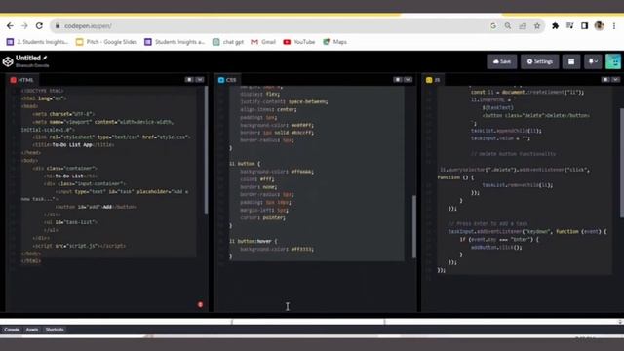Open the chat gpt bookmark
This screenshot has width=624, height=351.
[228, 42]
